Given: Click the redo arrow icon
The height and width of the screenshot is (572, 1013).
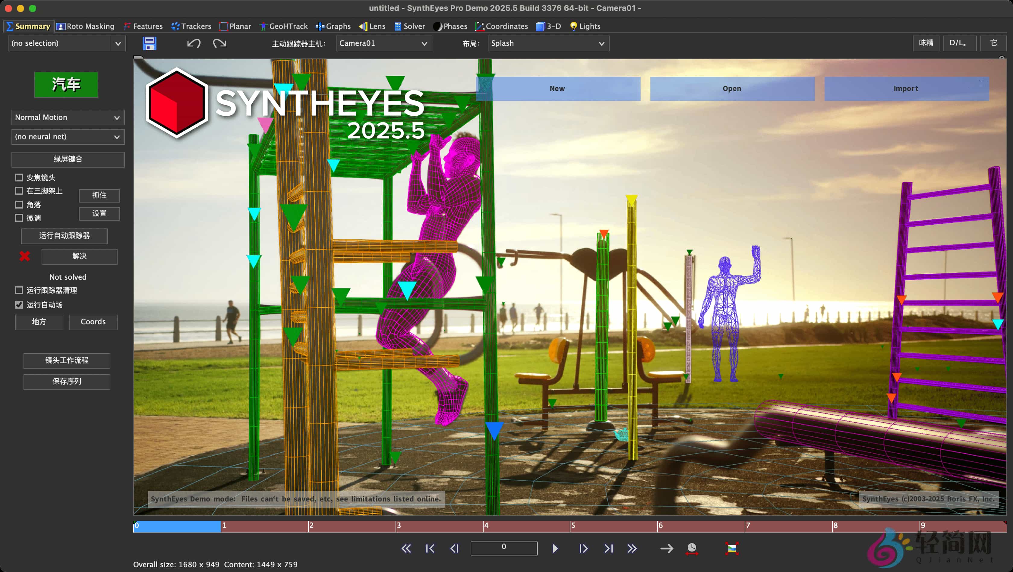Looking at the screenshot, I should coord(219,43).
